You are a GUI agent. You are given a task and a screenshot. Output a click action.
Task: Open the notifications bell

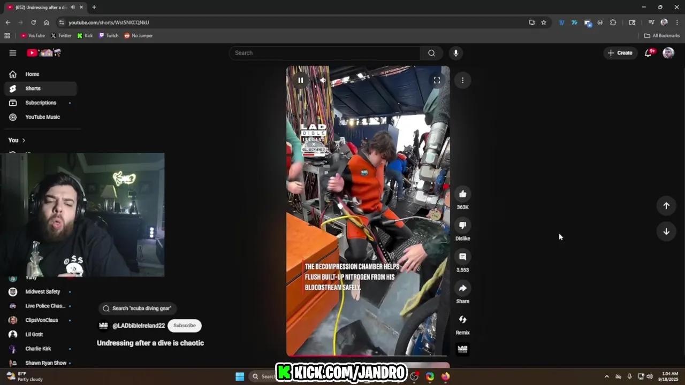[x=648, y=53]
